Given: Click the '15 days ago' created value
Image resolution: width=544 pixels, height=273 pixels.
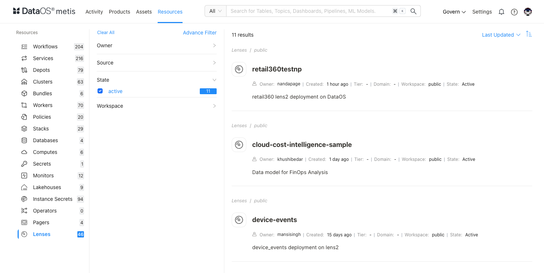Looking at the screenshot, I should 339,235.
